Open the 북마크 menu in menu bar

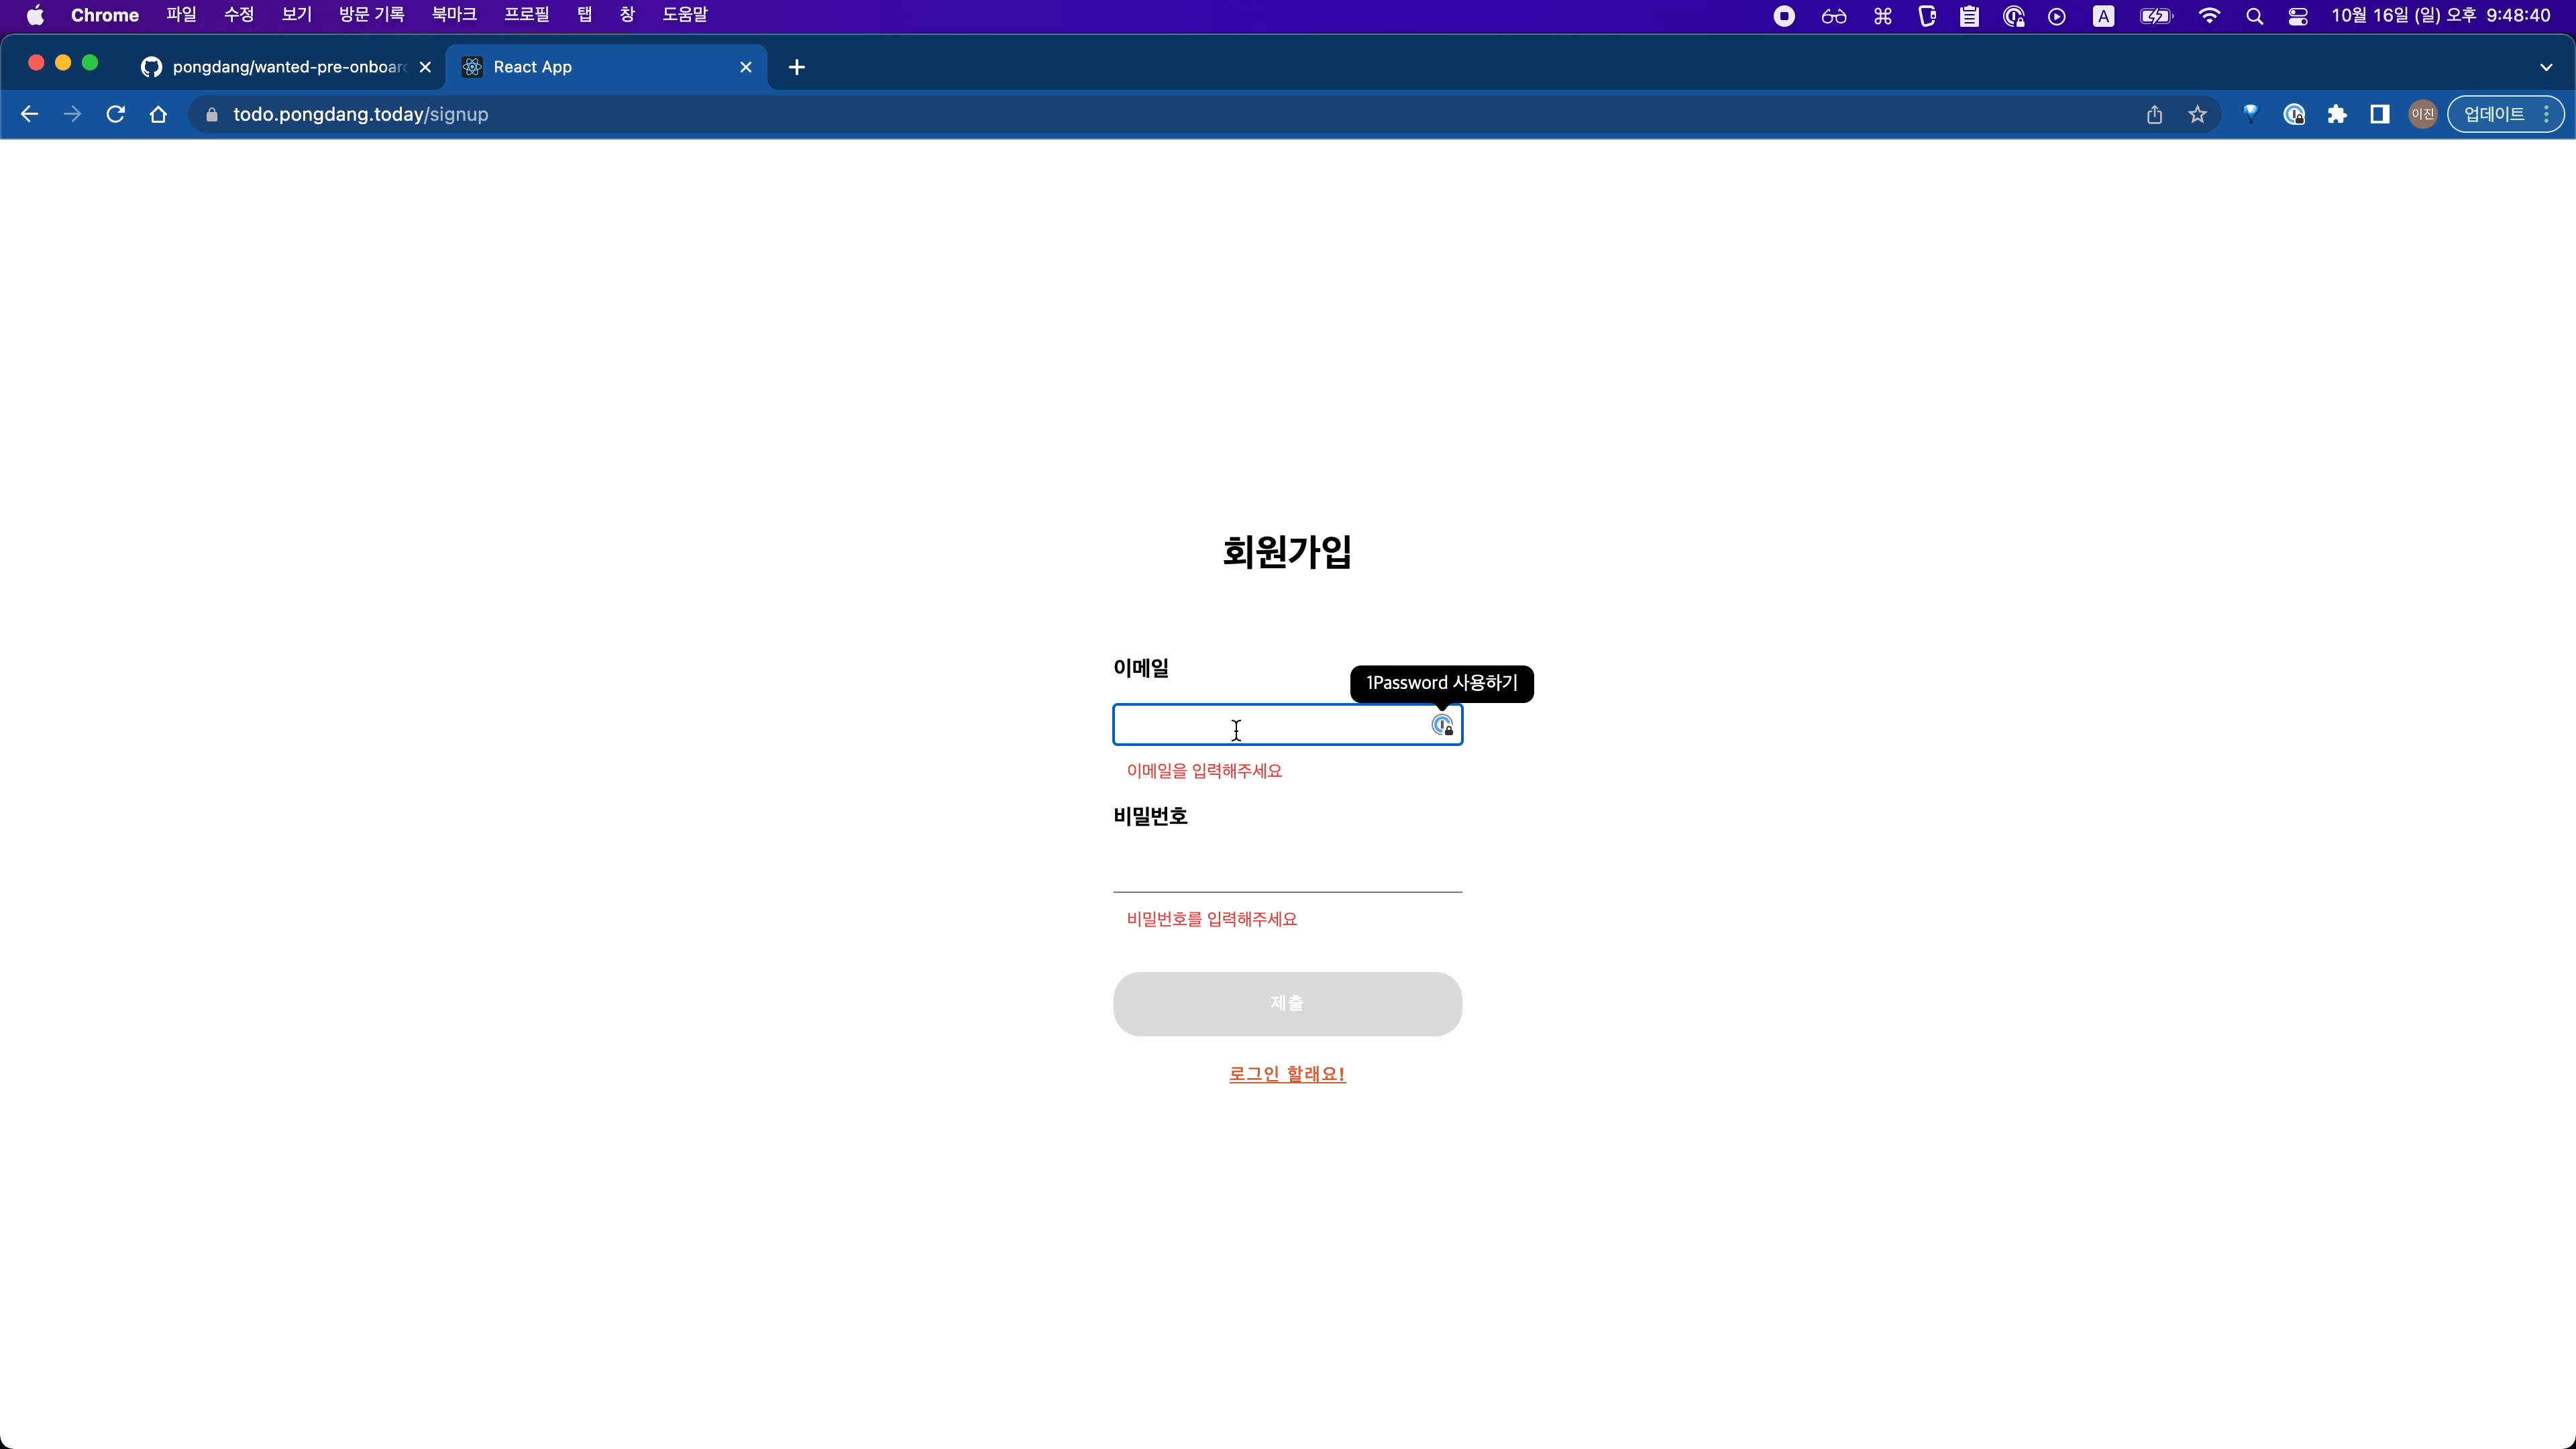click(453, 15)
